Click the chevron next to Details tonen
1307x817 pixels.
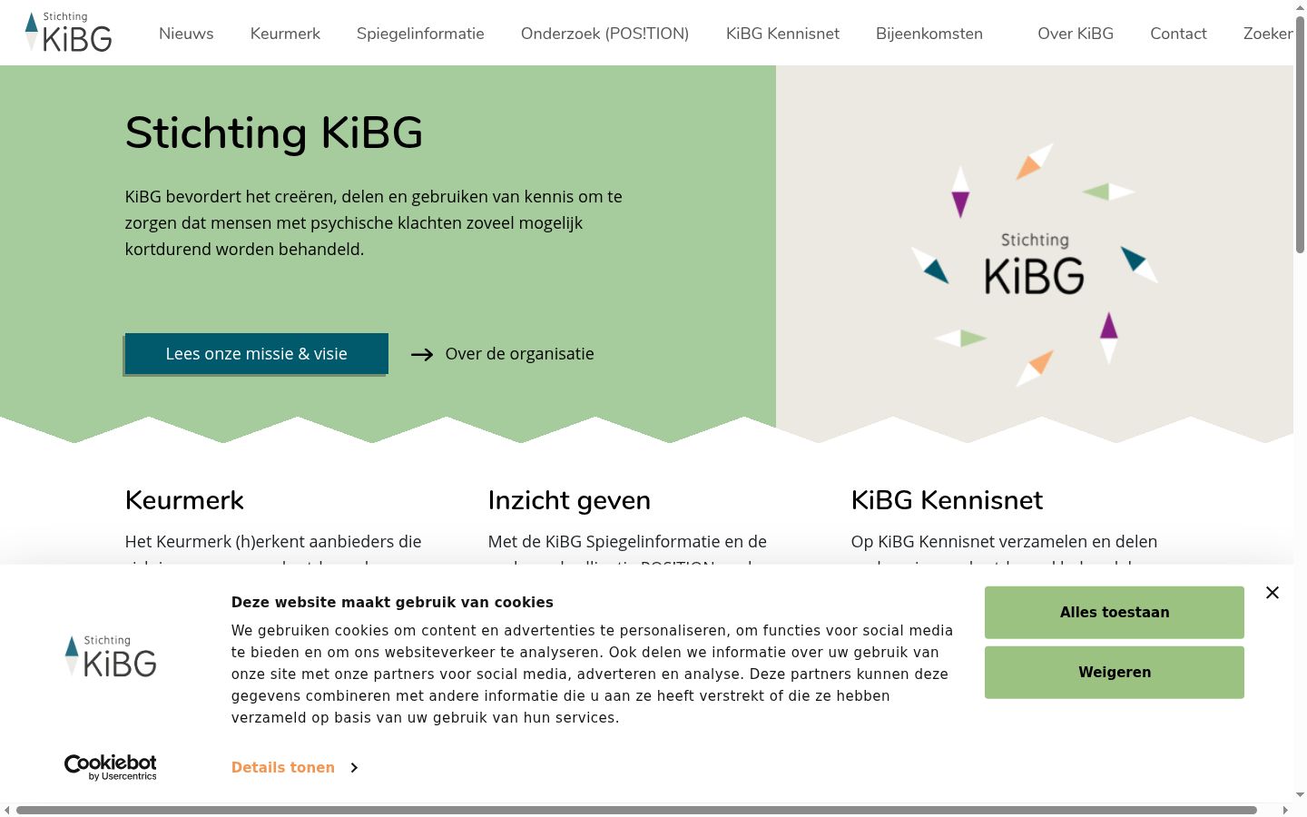click(354, 768)
